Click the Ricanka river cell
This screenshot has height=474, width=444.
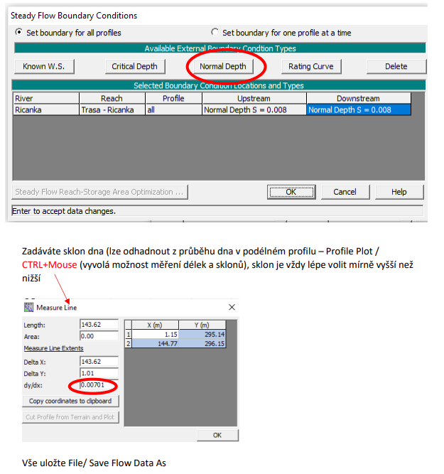pyautogui.click(x=45, y=110)
